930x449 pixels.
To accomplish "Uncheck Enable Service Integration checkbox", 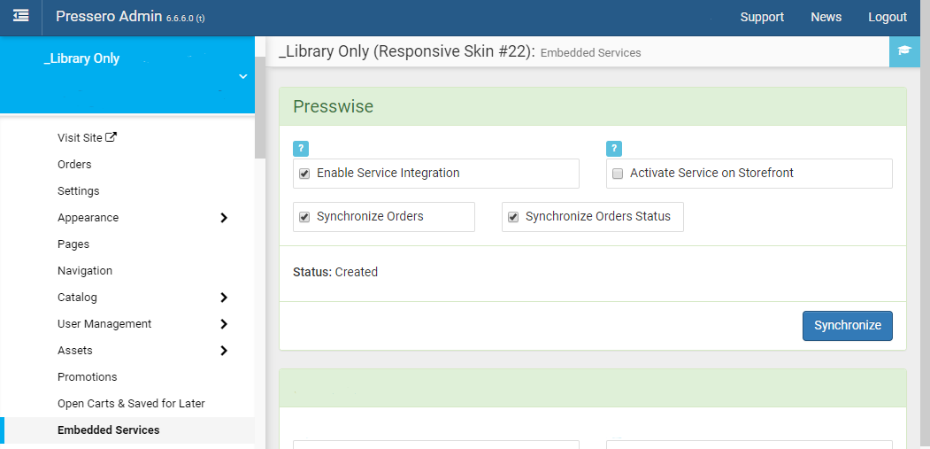I will pos(304,174).
